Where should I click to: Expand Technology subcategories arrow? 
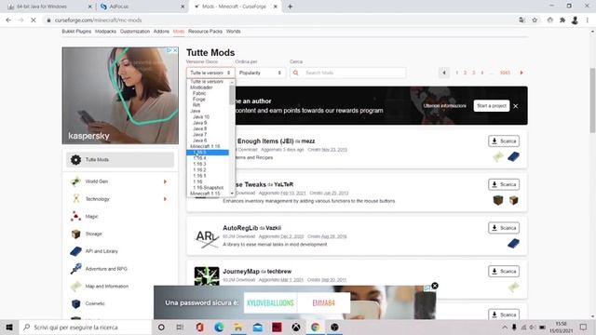pos(165,198)
